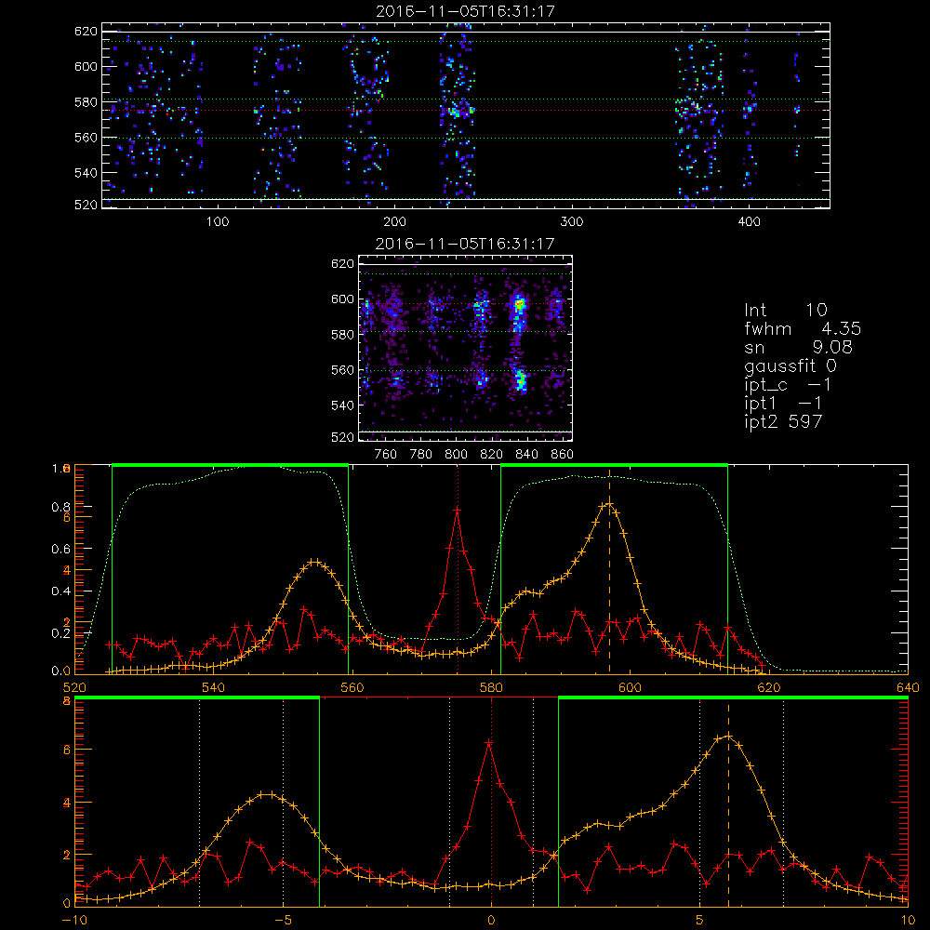This screenshot has height=930, width=930.
Task: Click x-axis label 0 of bottom plot
Action: (491, 921)
